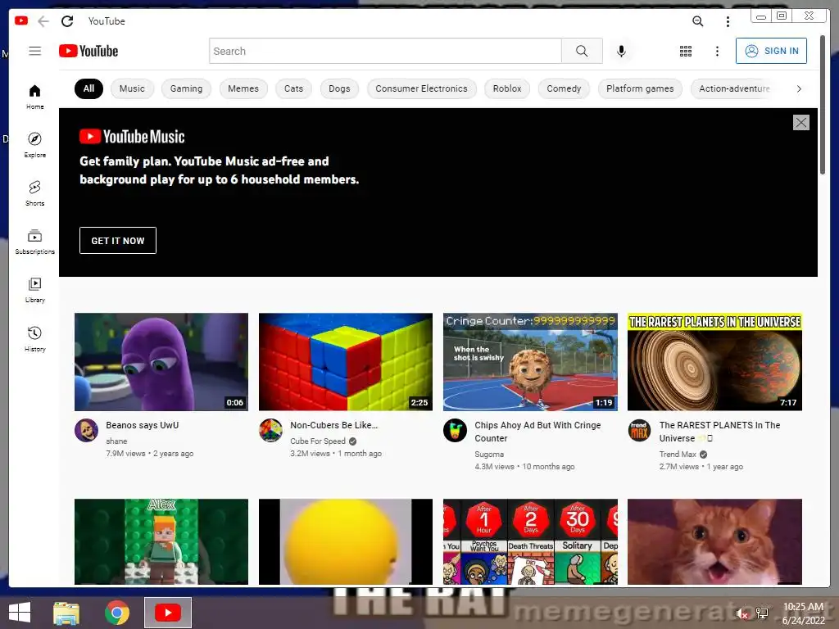
Task: Open the Rubik's cube video thumbnail
Action: [x=346, y=362]
